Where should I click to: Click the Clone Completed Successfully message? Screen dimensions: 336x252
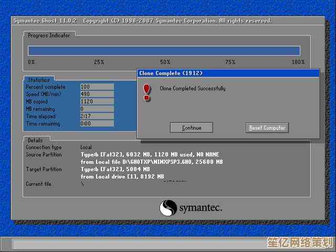(192, 89)
